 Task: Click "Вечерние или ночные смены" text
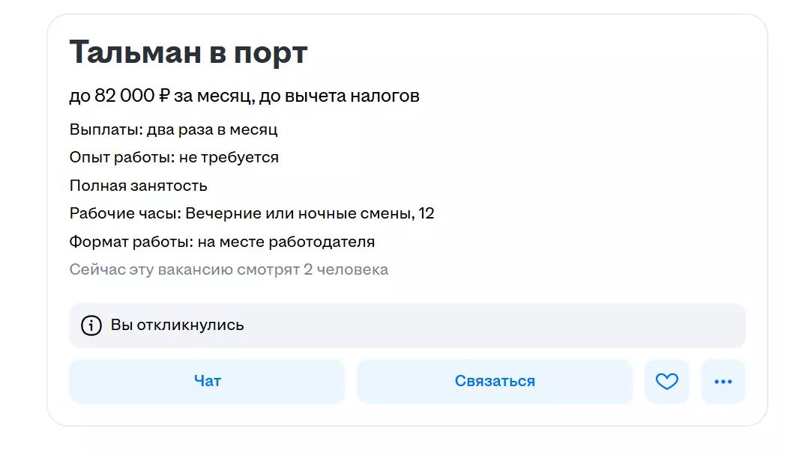(298, 214)
